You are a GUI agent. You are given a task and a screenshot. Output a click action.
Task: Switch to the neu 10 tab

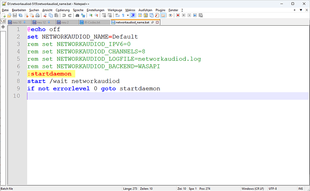pyautogui.click(x=17, y=22)
